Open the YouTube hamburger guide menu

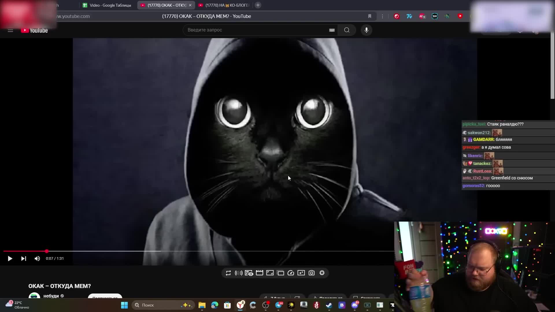click(x=10, y=30)
